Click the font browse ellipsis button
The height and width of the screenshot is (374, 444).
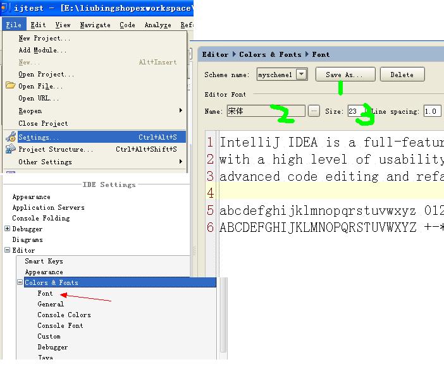pos(314,111)
